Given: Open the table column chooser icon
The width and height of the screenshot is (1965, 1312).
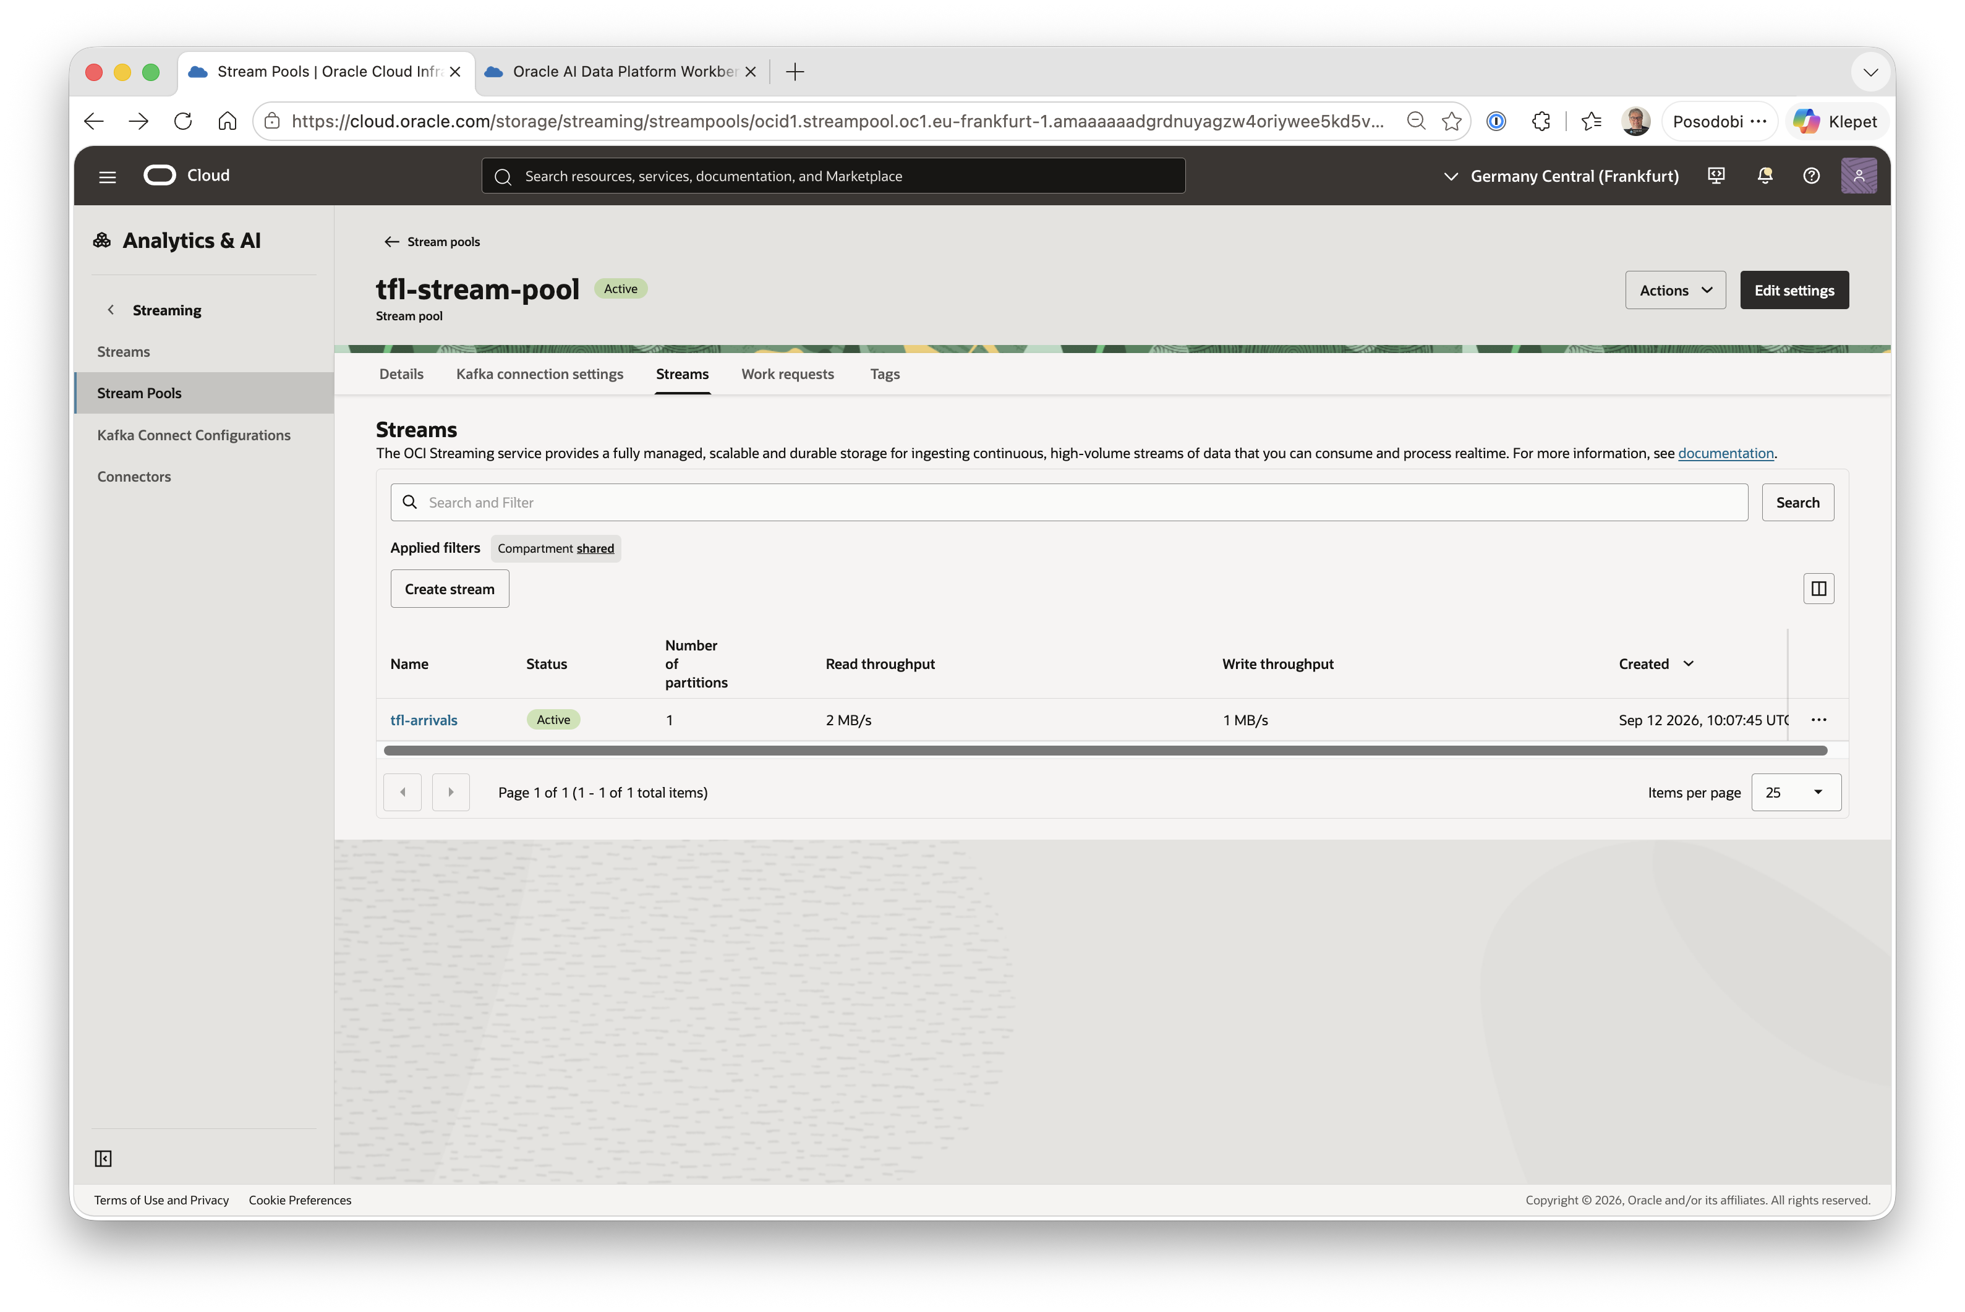Looking at the screenshot, I should (x=1818, y=588).
